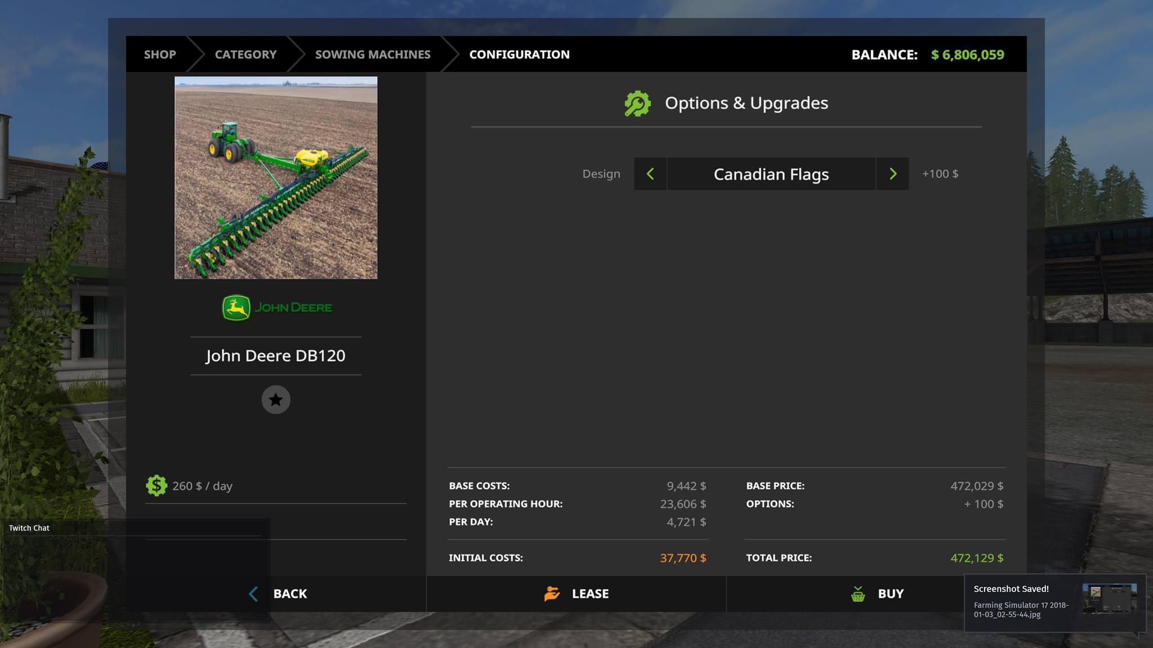This screenshot has width=1153, height=648.
Task: Select previous design option arrow
Action: [650, 174]
